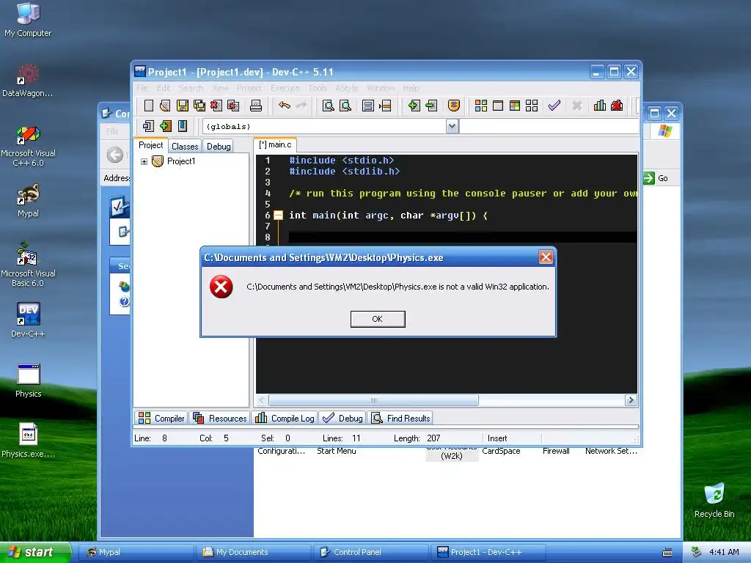Click the Windows start button

click(35, 552)
